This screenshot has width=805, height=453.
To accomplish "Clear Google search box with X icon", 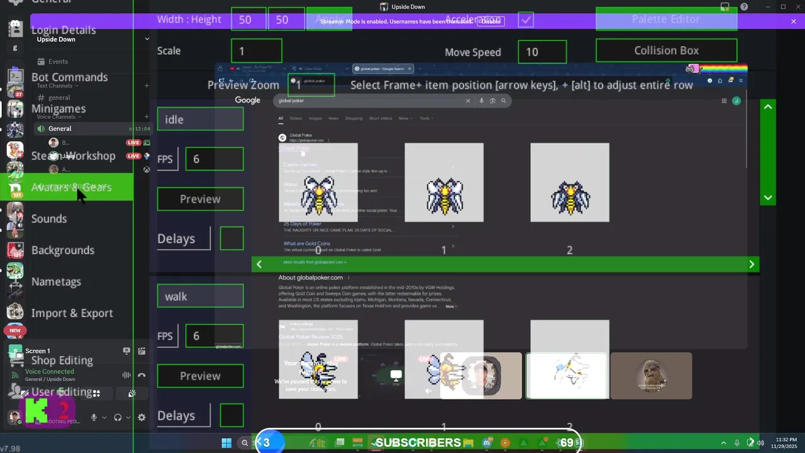I will pyautogui.click(x=467, y=101).
